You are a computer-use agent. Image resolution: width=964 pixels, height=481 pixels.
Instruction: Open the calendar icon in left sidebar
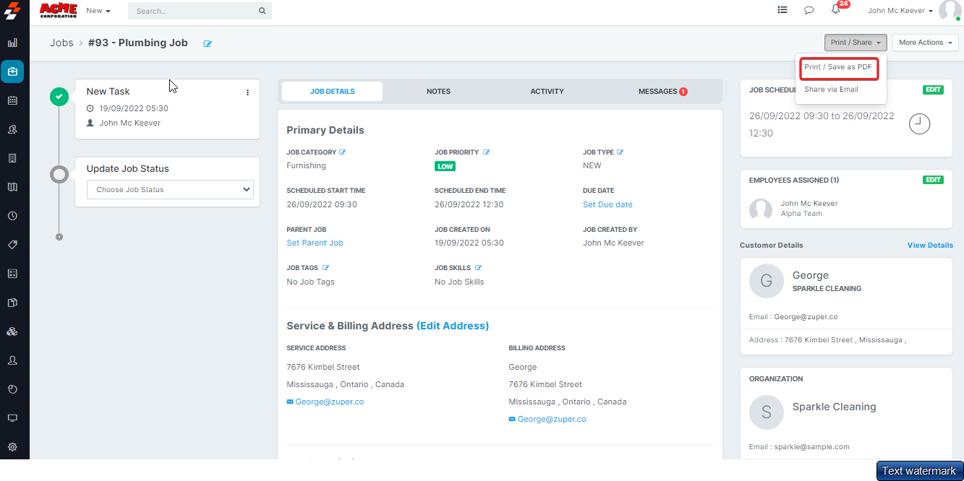[12, 100]
